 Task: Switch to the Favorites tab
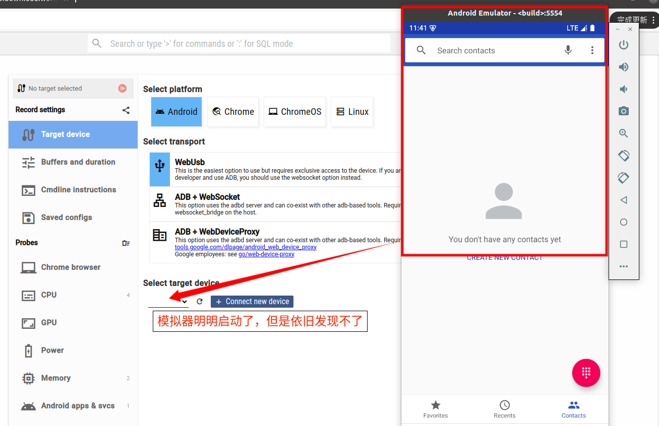pos(436,409)
